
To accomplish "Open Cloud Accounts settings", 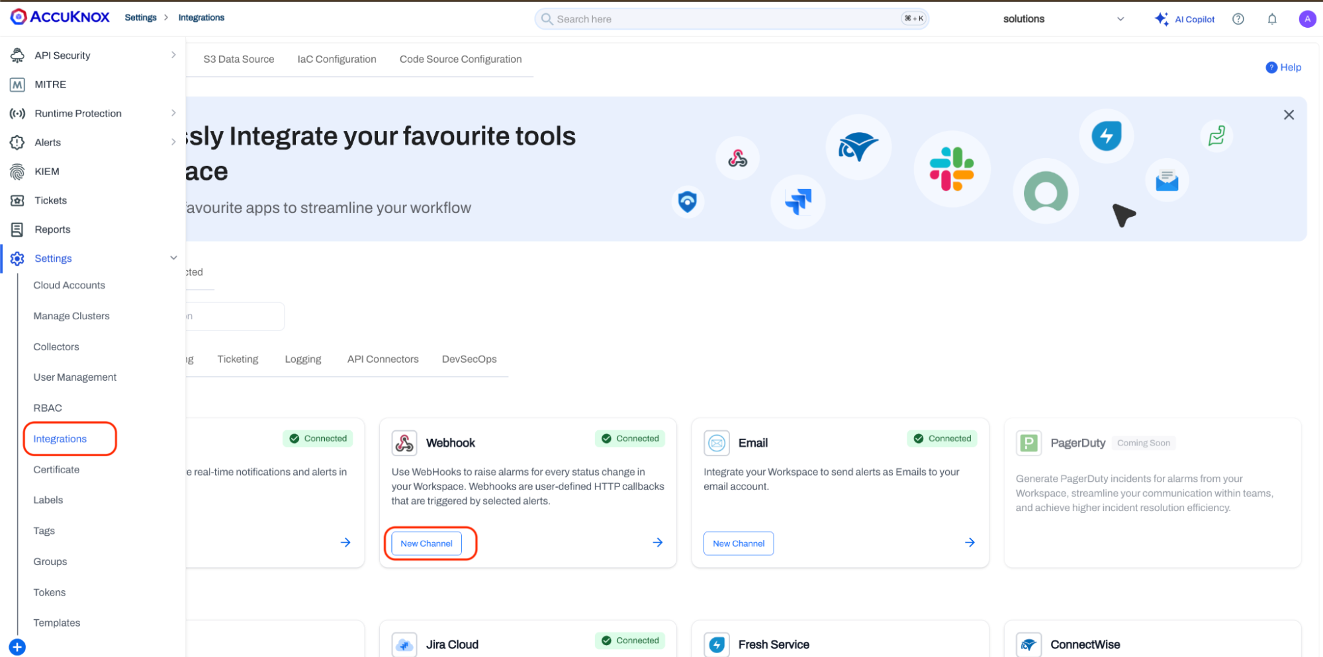I will [69, 286].
